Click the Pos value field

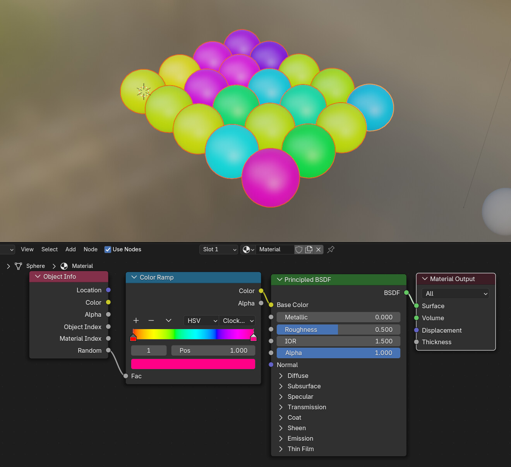[x=213, y=350]
